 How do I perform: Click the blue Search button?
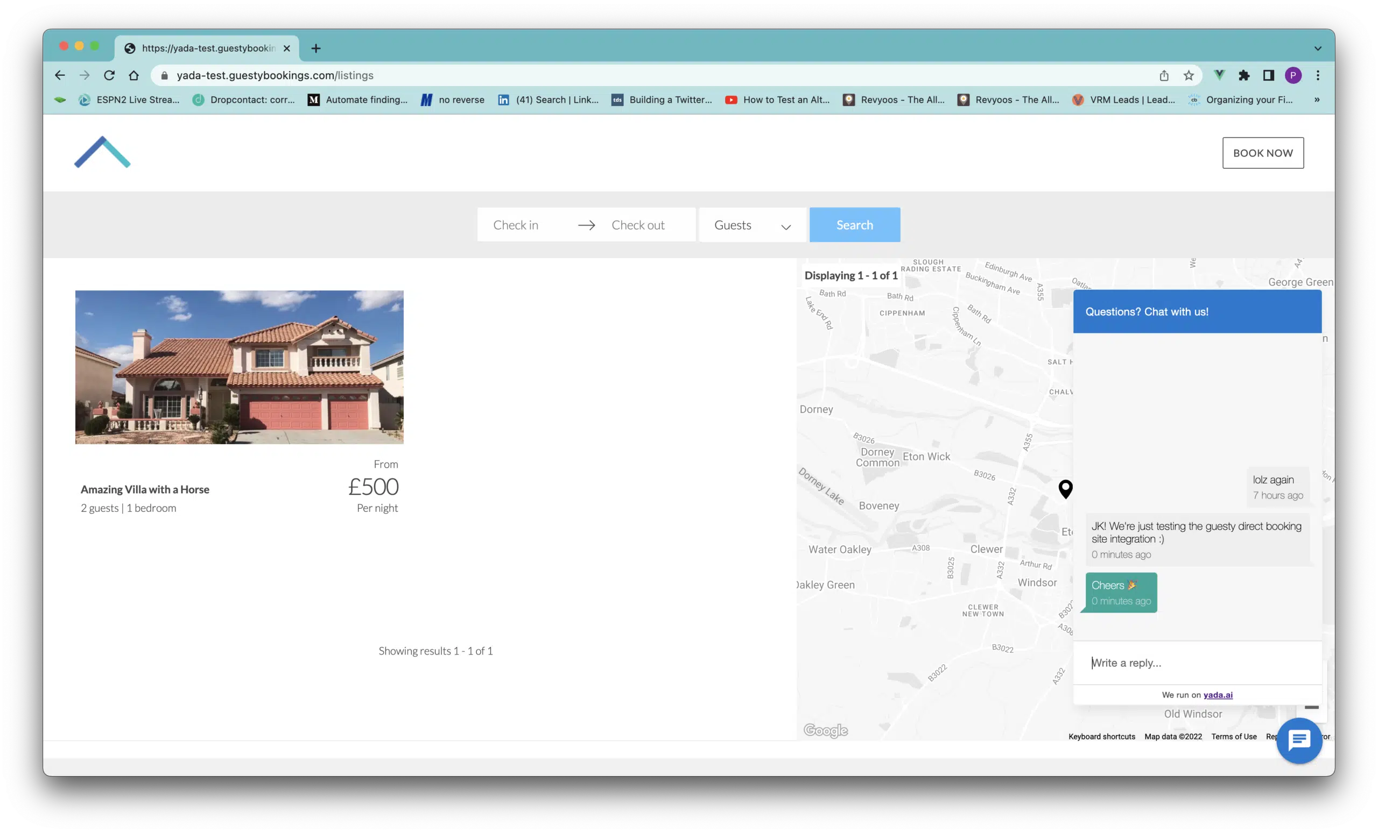(855, 225)
